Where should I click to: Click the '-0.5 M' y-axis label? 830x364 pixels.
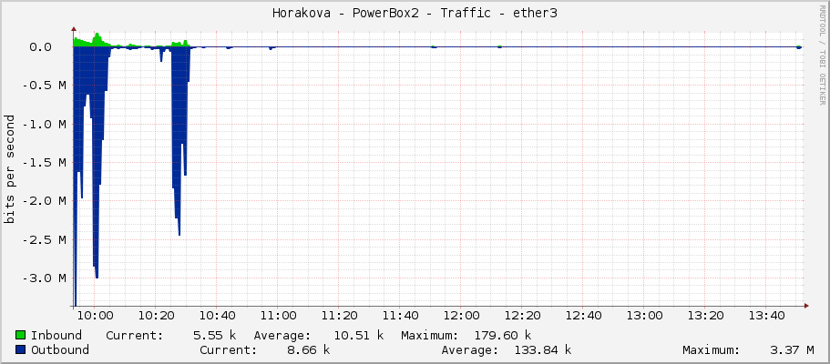coord(45,86)
